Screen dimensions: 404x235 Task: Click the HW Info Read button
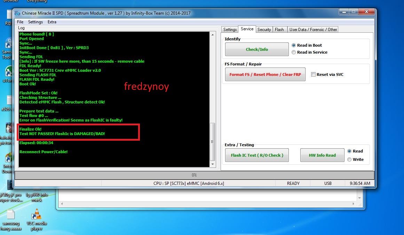322,155
